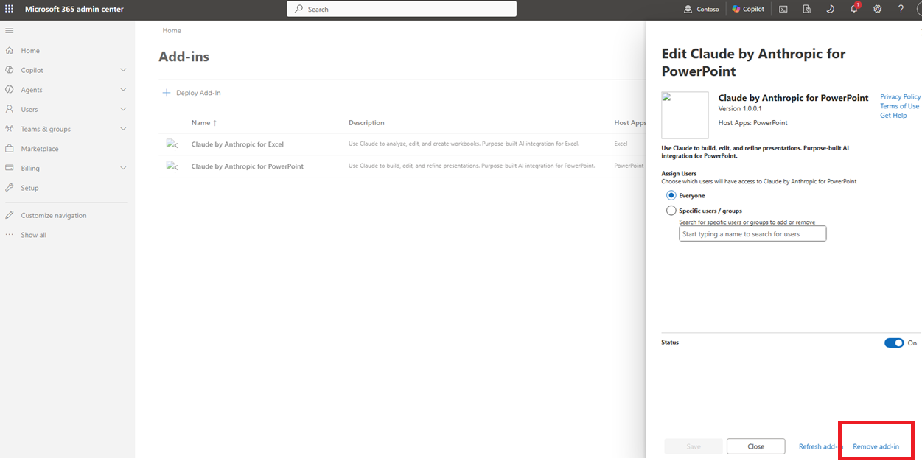The height and width of the screenshot is (467, 922).
Task: Open the Get Help link
Action: [x=893, y=116]
